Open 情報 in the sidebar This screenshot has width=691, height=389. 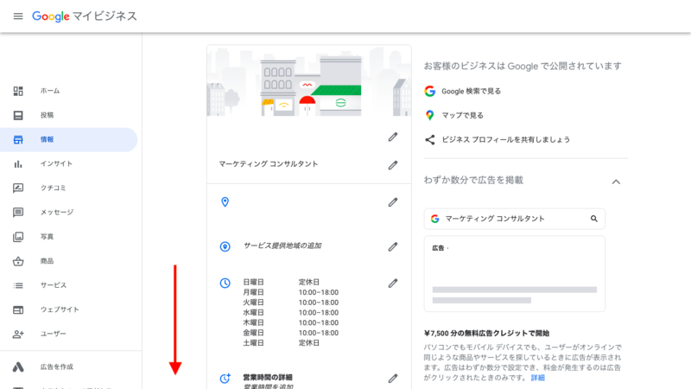pyautogui.click(x=69, y=140)
